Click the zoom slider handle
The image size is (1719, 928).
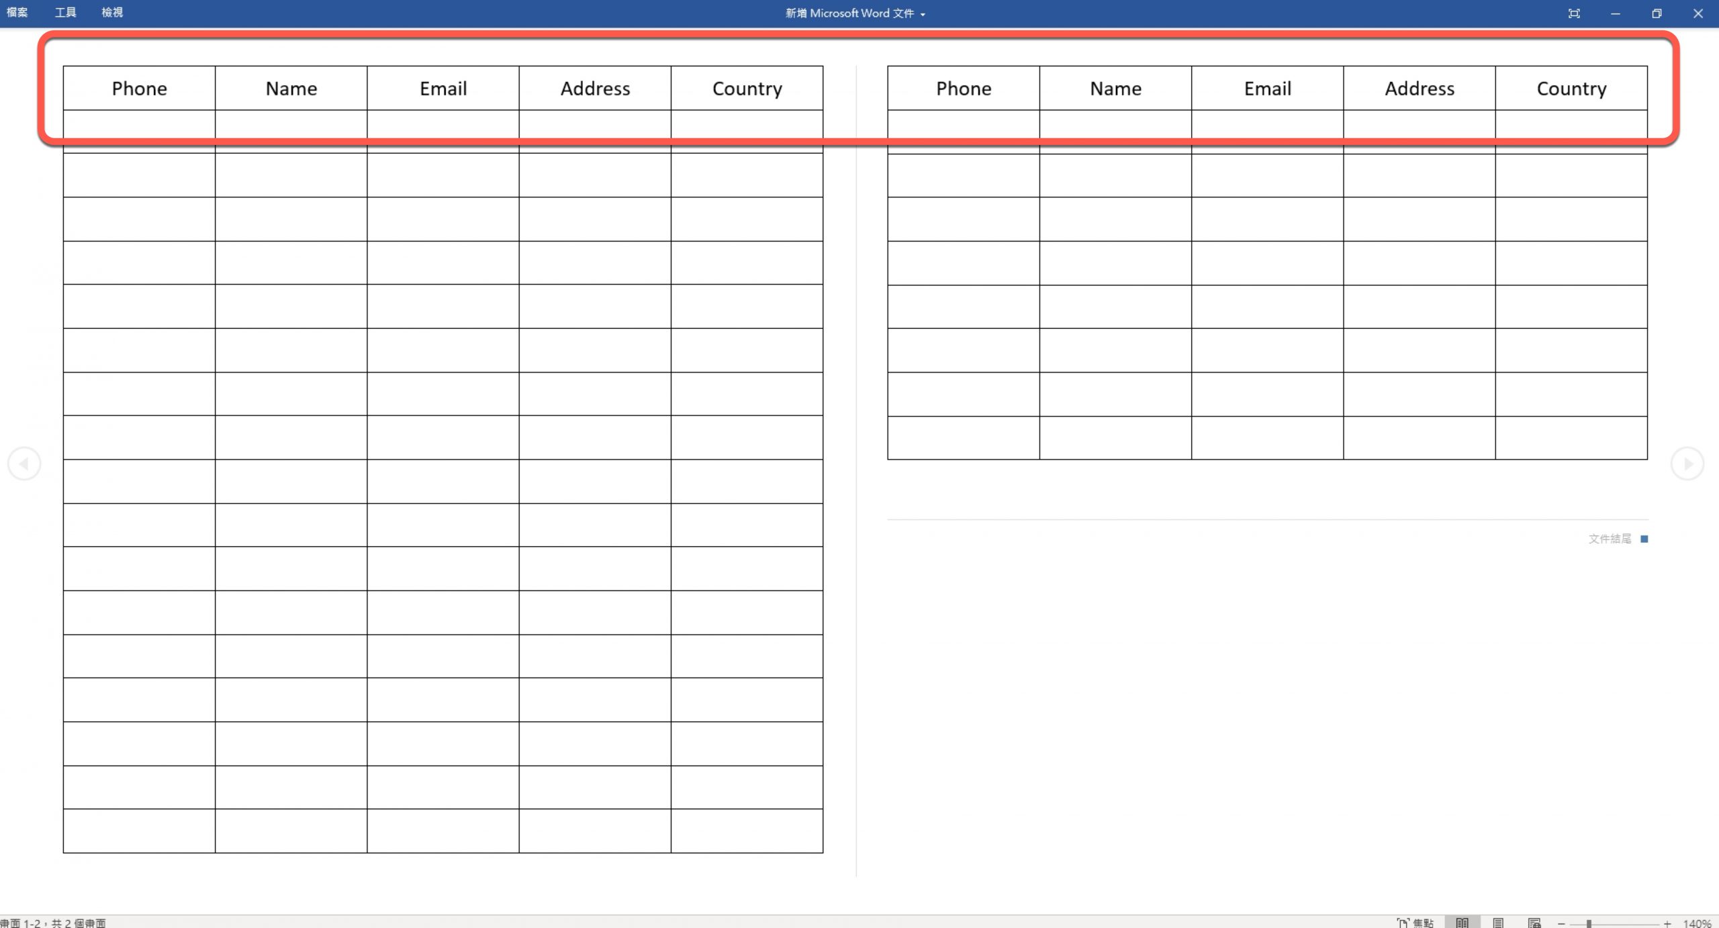click(x=1589, y=923)
